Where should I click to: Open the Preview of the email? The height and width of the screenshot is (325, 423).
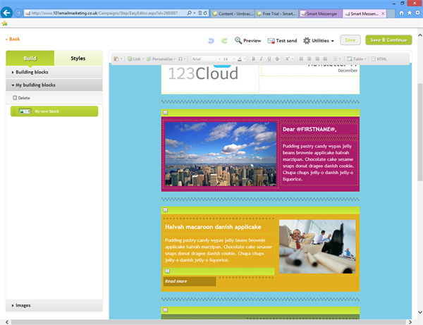click(x=247, y=40)
